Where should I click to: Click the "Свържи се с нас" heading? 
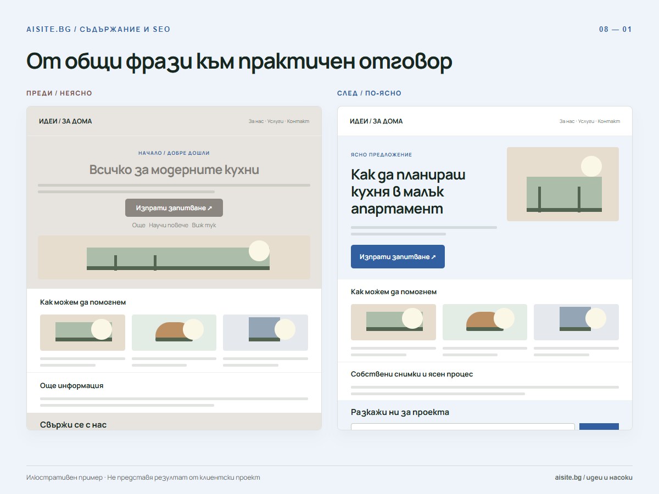click(73, 425)
